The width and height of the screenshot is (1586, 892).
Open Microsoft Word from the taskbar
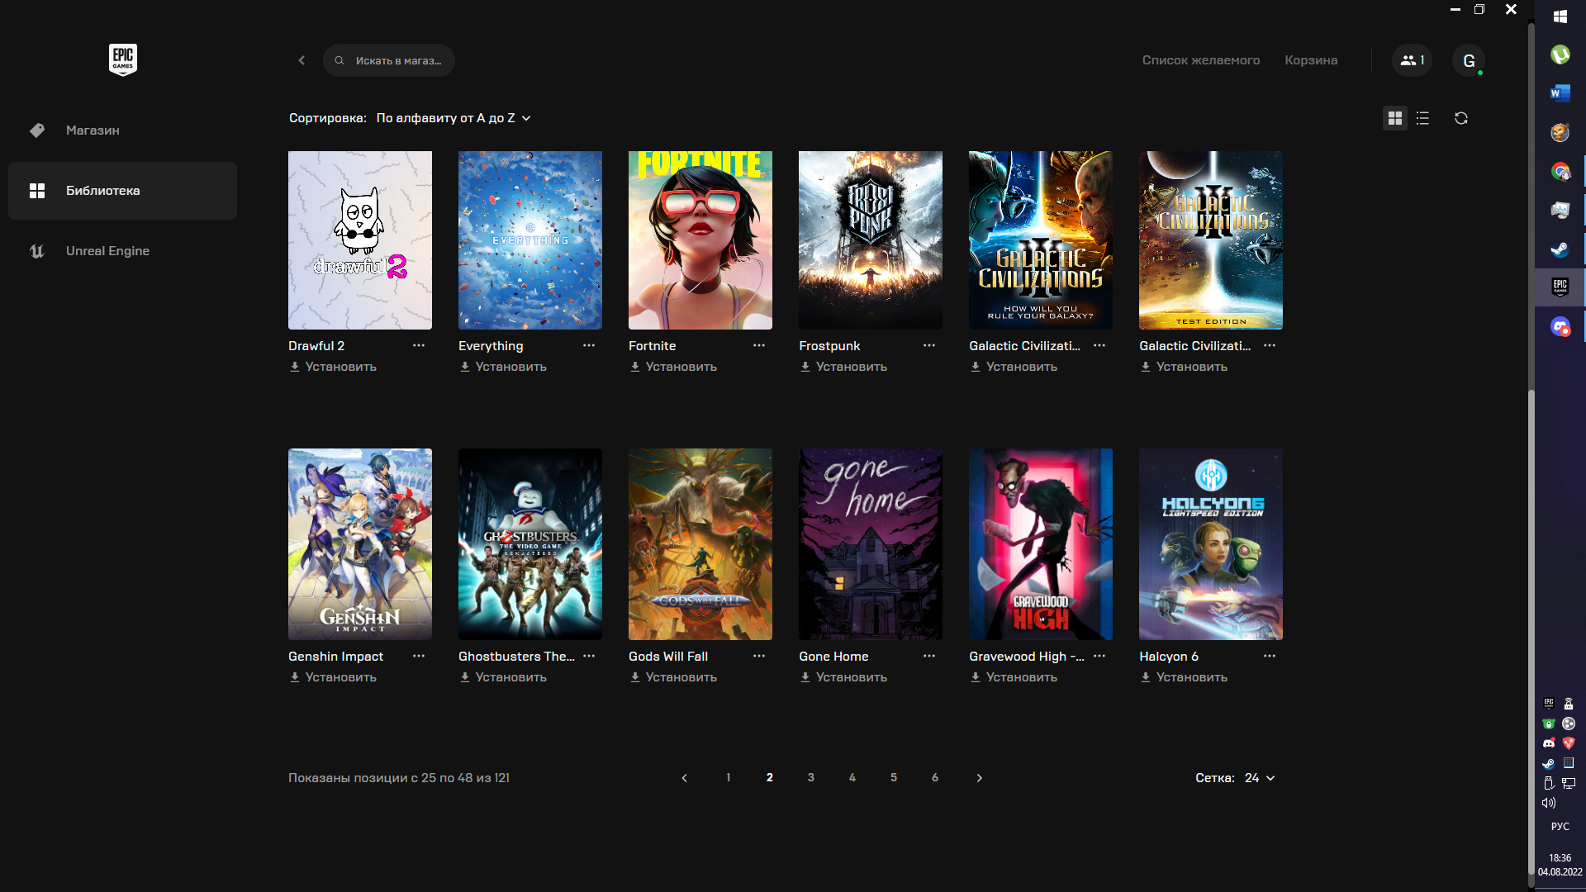click(1560, 93)
